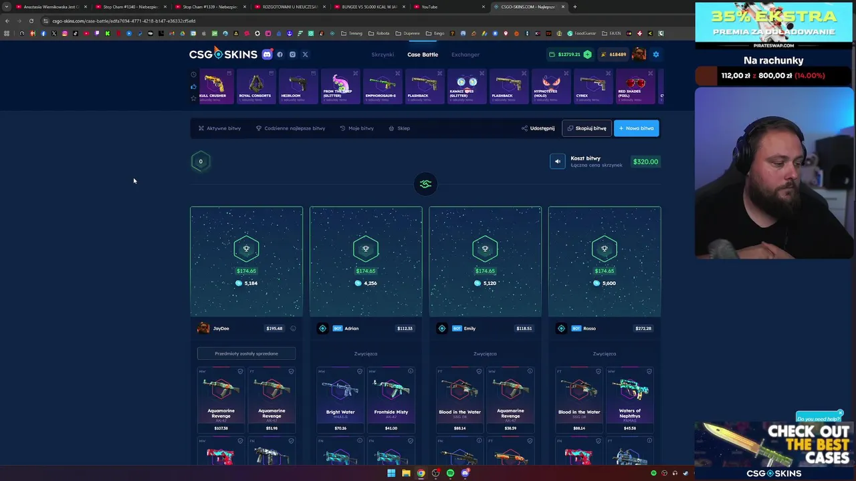Click the info icon on the Frontside Misty card
856x481 pixels.
pos(411,371)
